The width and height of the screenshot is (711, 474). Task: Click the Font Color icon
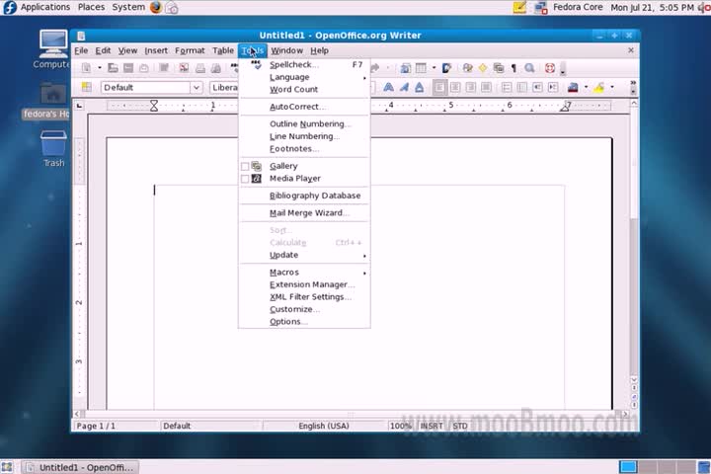(x=573, y=87)
